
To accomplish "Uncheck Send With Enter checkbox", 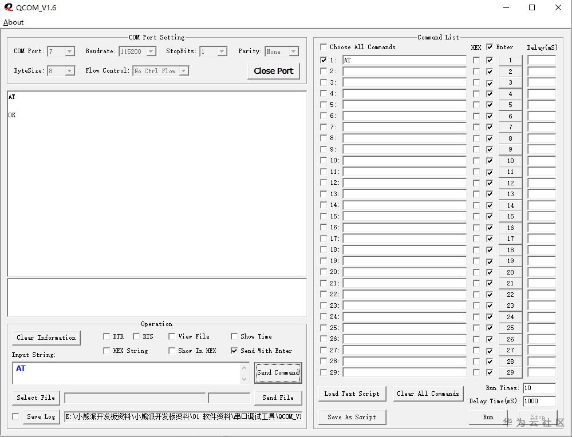I will pyautogui.click(x=234, y=351).
